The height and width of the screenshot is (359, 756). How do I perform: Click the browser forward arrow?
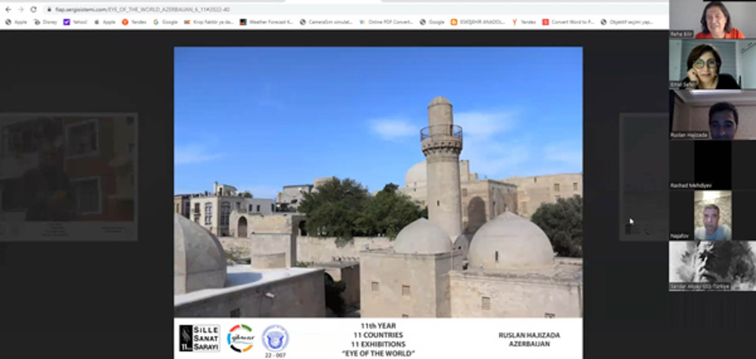[x=21, y=9]
